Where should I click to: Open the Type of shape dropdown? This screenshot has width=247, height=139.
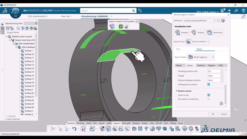[x=201, y=57]
